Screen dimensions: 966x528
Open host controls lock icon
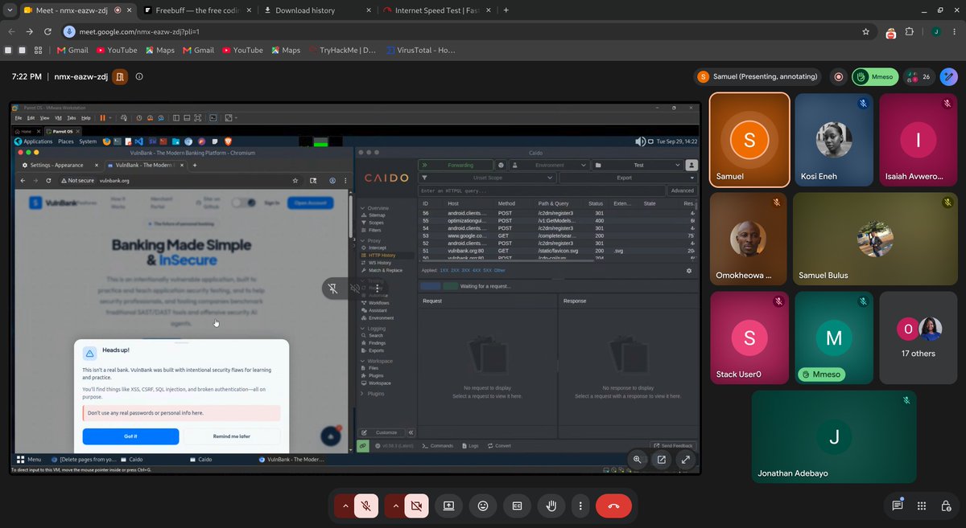947,505
